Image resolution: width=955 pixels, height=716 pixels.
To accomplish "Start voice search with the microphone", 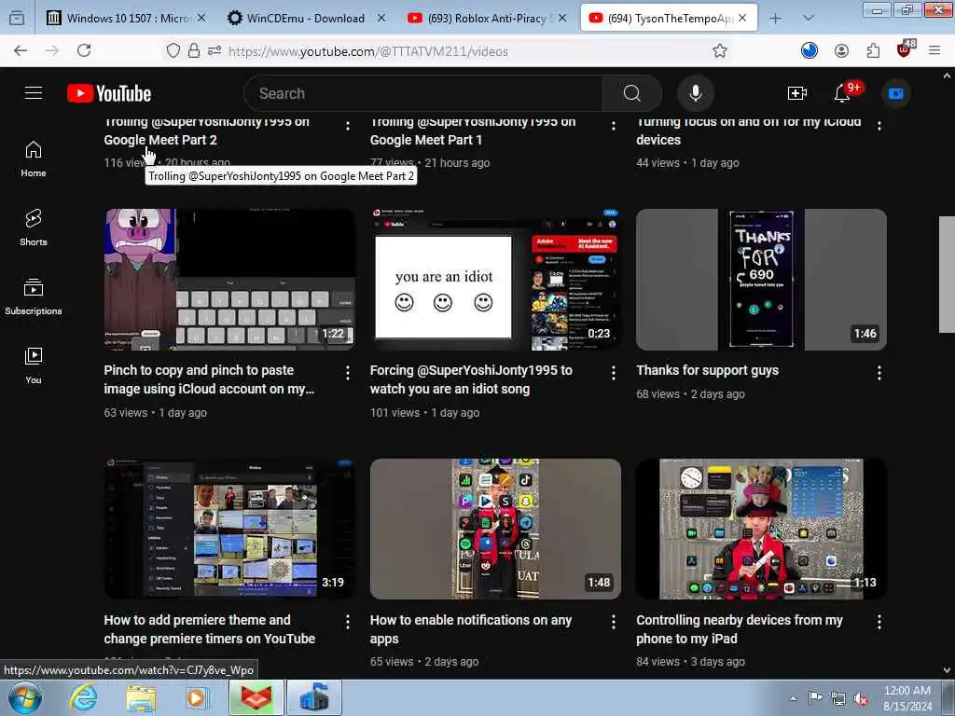I will click(696, 93).
